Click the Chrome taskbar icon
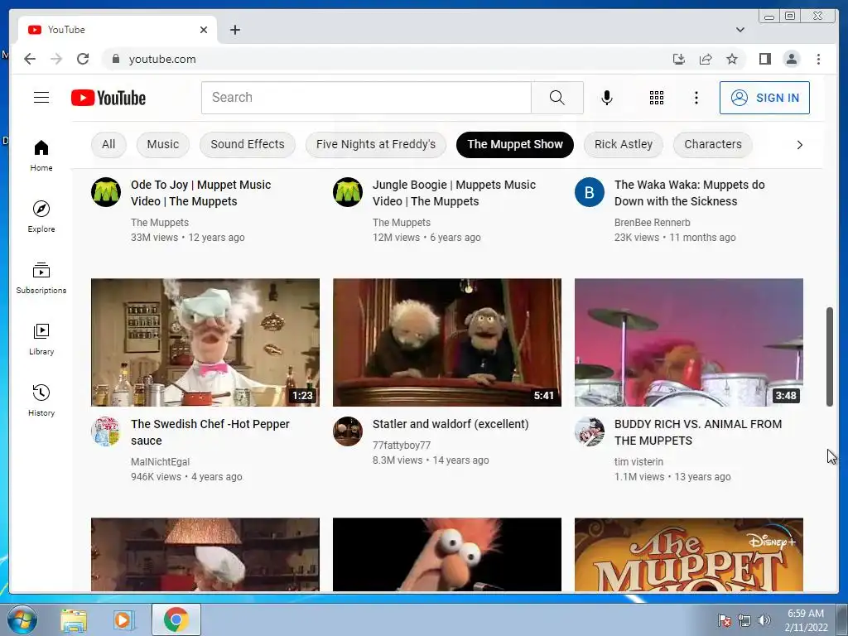The height and width of the screenshot is (636, 848). pos(176,619)
